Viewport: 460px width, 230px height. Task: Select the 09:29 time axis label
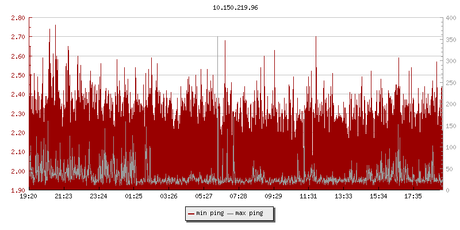[x=273, y=196]
